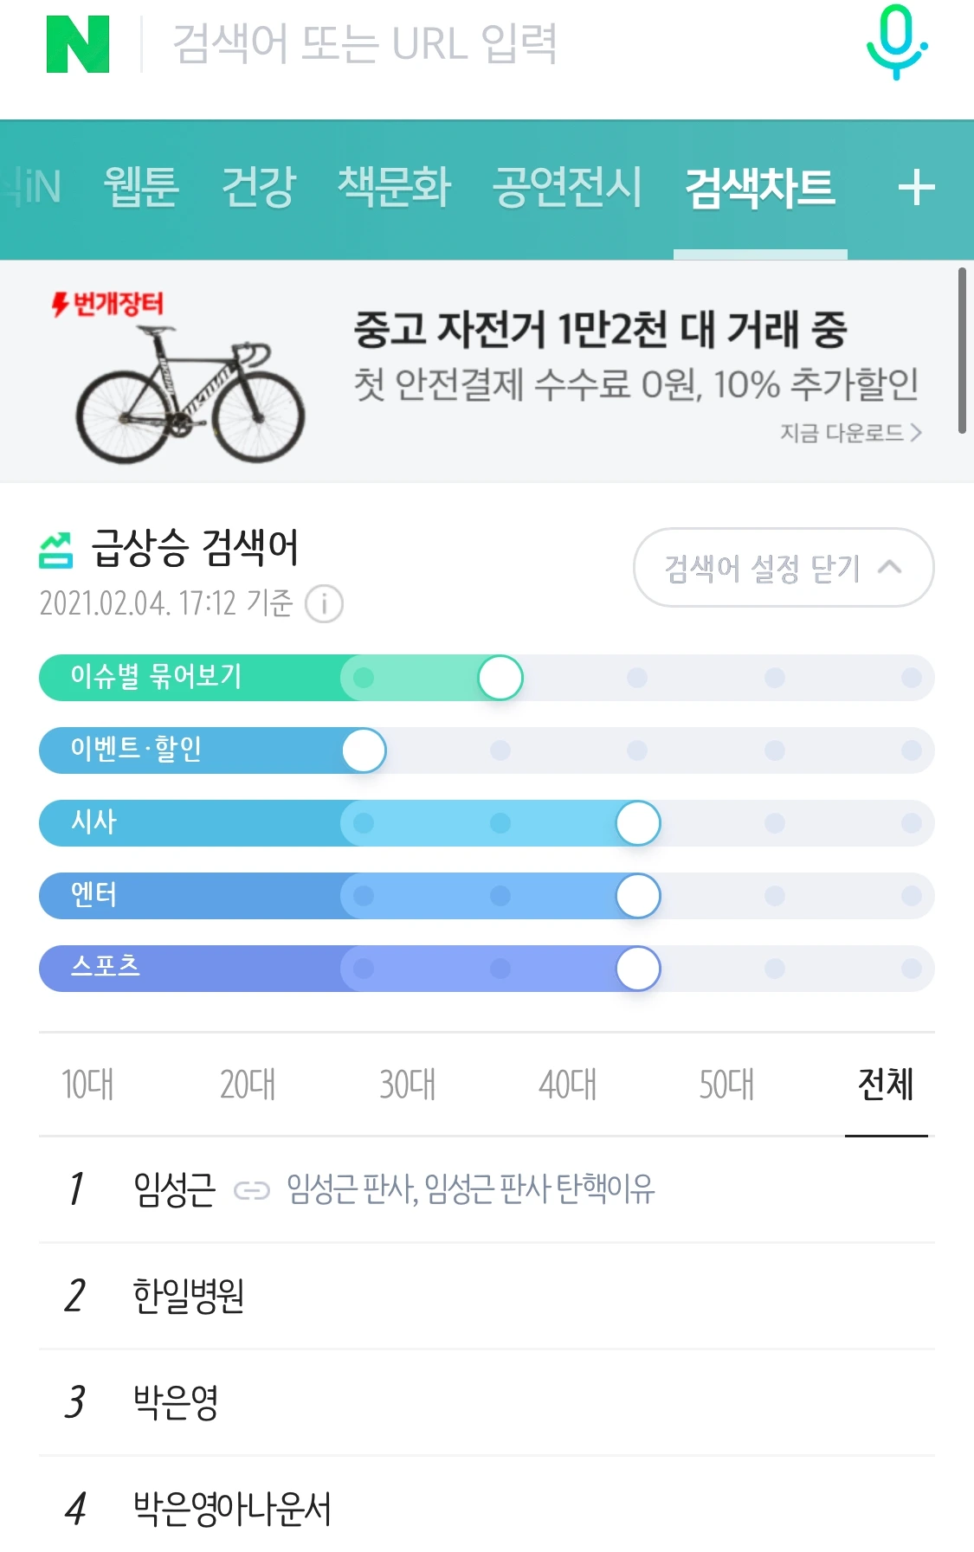Activate the microphone voice search icon
The image size is (974, 1552).
(x=897, y=42)
